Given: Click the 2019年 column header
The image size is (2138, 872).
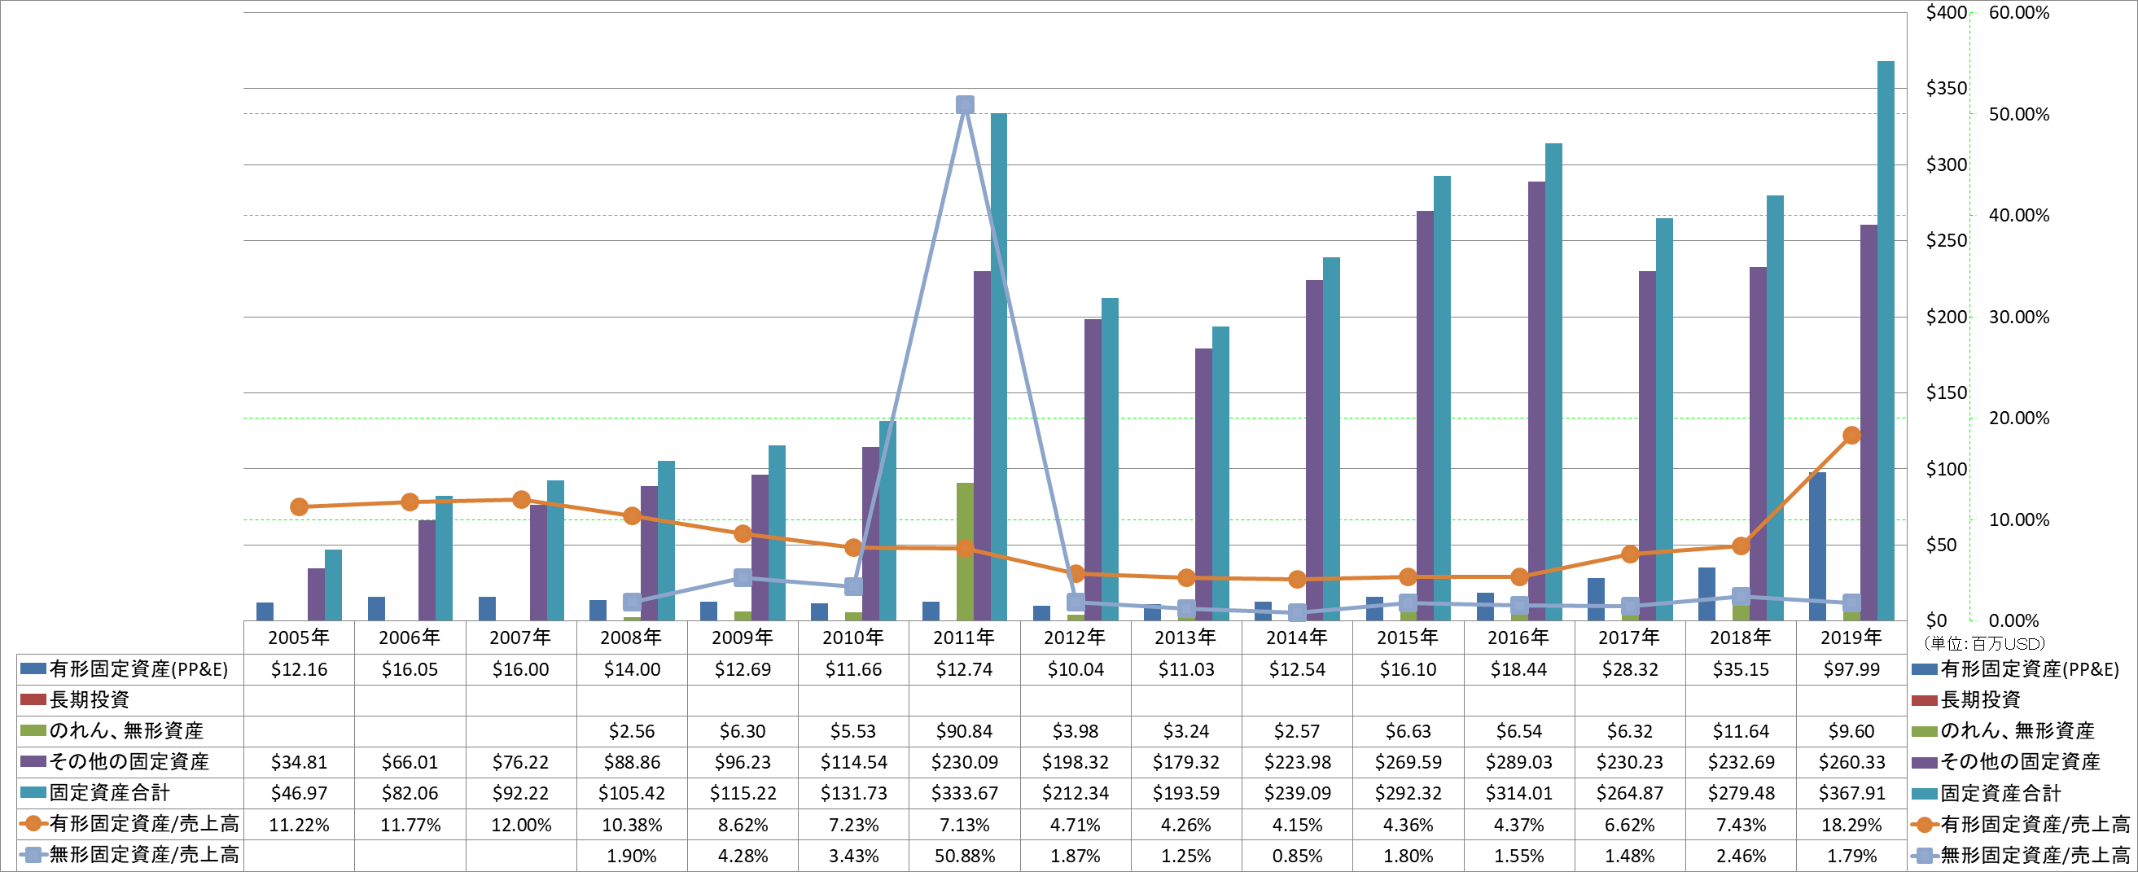Looking at the screenshot, I should click(1851, 638).
